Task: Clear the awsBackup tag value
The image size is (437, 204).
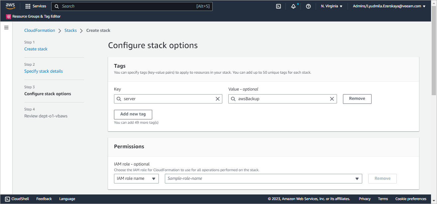Action: tap(332, 99)
